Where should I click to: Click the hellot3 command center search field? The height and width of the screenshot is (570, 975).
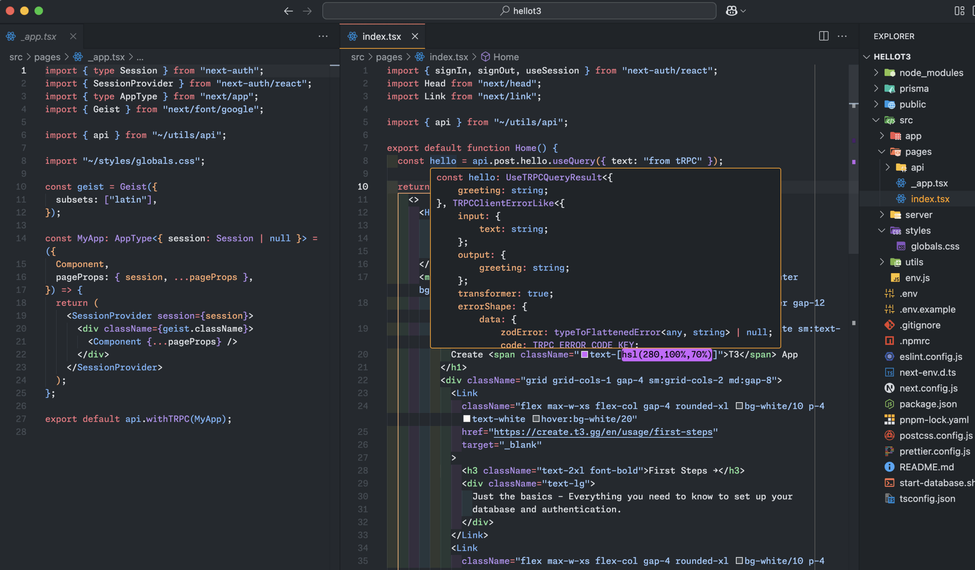click(519, 11)
